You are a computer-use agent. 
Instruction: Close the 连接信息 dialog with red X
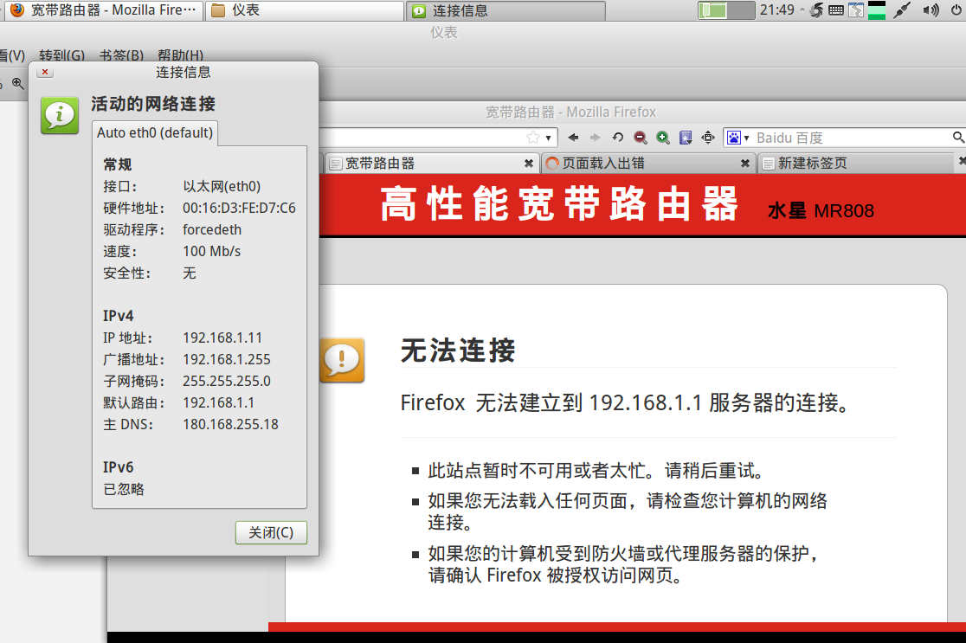coord(45,72)
